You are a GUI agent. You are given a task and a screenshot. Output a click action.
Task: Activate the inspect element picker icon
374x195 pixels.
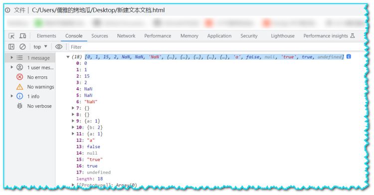pos(11,36)
